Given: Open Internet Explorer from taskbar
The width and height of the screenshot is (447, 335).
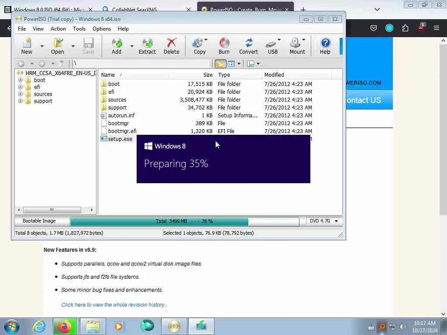Looking at the screenshot, I should click(x=39, y=326).
